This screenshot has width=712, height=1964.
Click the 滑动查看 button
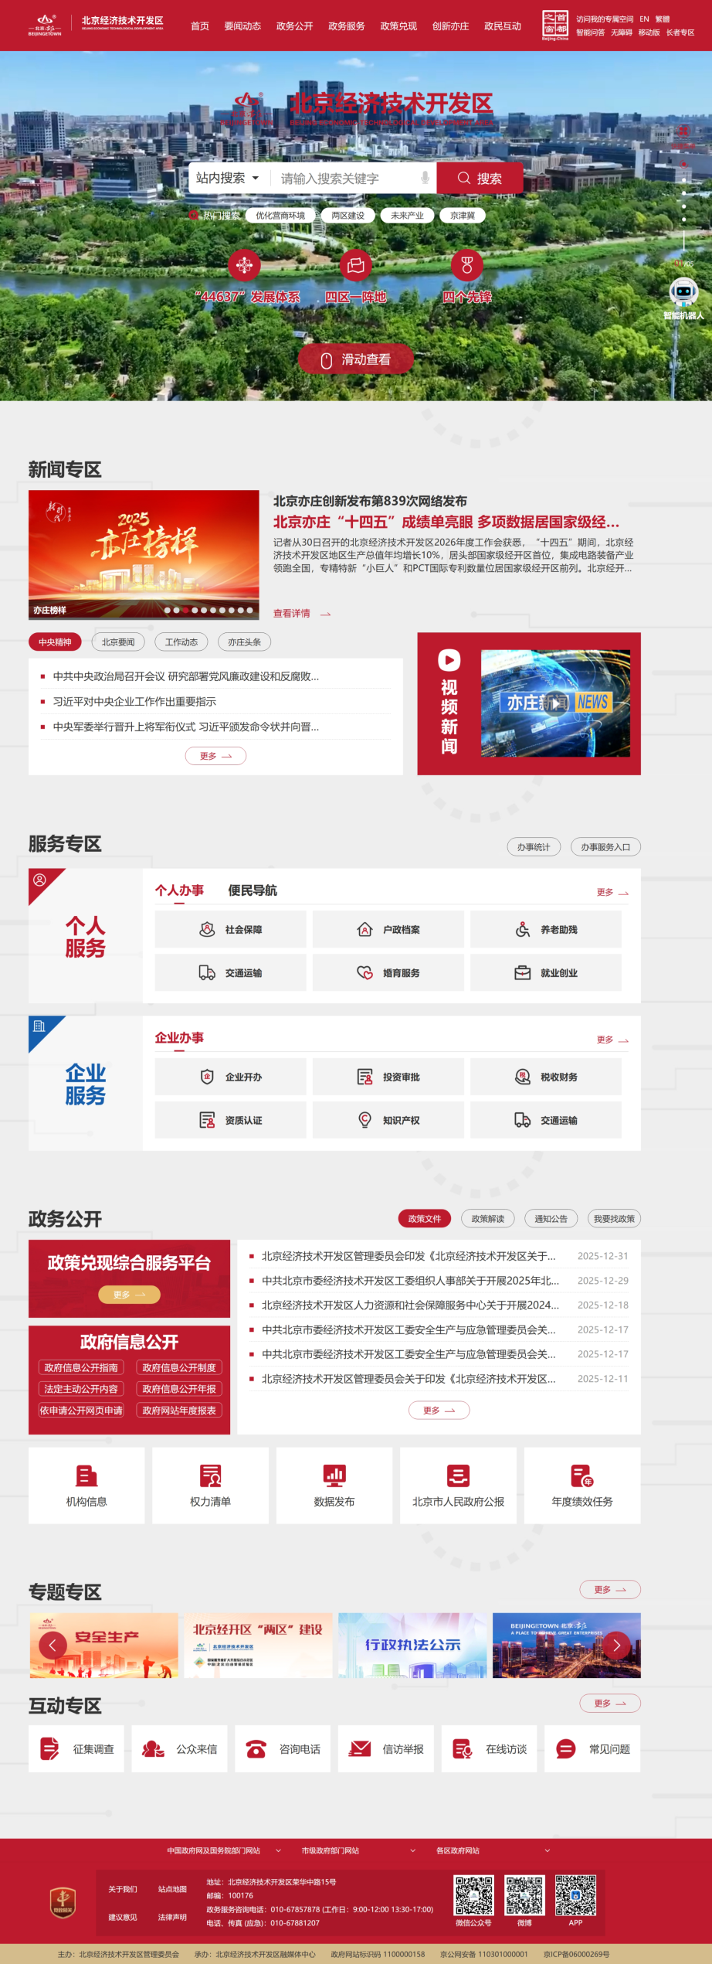(x=356, y=359)
